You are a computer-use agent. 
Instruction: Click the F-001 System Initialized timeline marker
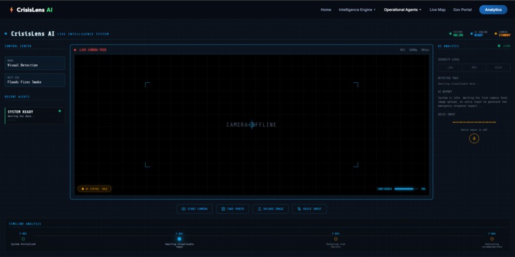[x=23, y=239]
